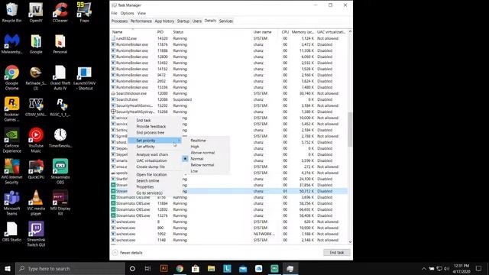Viewport: 489px width, 275px height.
Task: Open Malwarebytes desktop shortcut
Action: tap(11, 44)
